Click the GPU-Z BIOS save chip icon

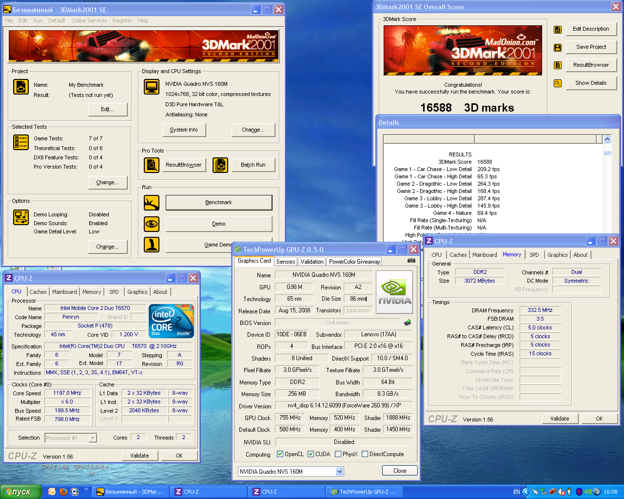[408, 323]
